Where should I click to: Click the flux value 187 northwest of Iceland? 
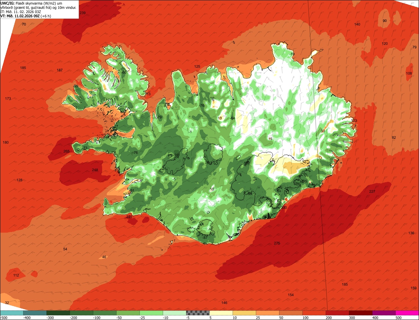click(60, 70)
